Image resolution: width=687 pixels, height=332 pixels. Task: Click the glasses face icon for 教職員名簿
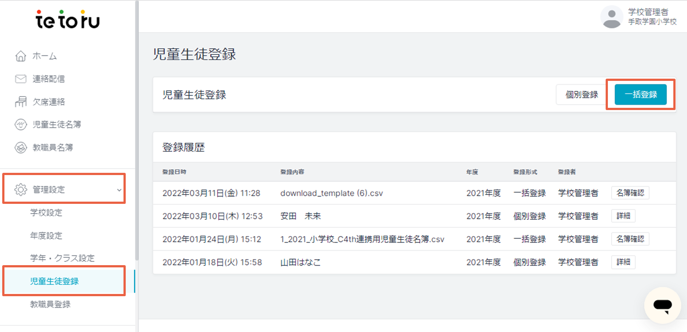tap(21, 147)
